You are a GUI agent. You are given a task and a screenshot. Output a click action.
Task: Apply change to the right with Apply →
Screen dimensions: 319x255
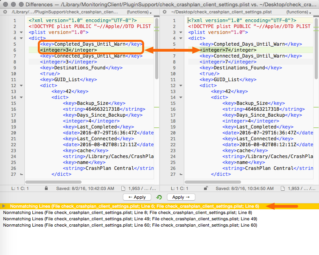181,197
